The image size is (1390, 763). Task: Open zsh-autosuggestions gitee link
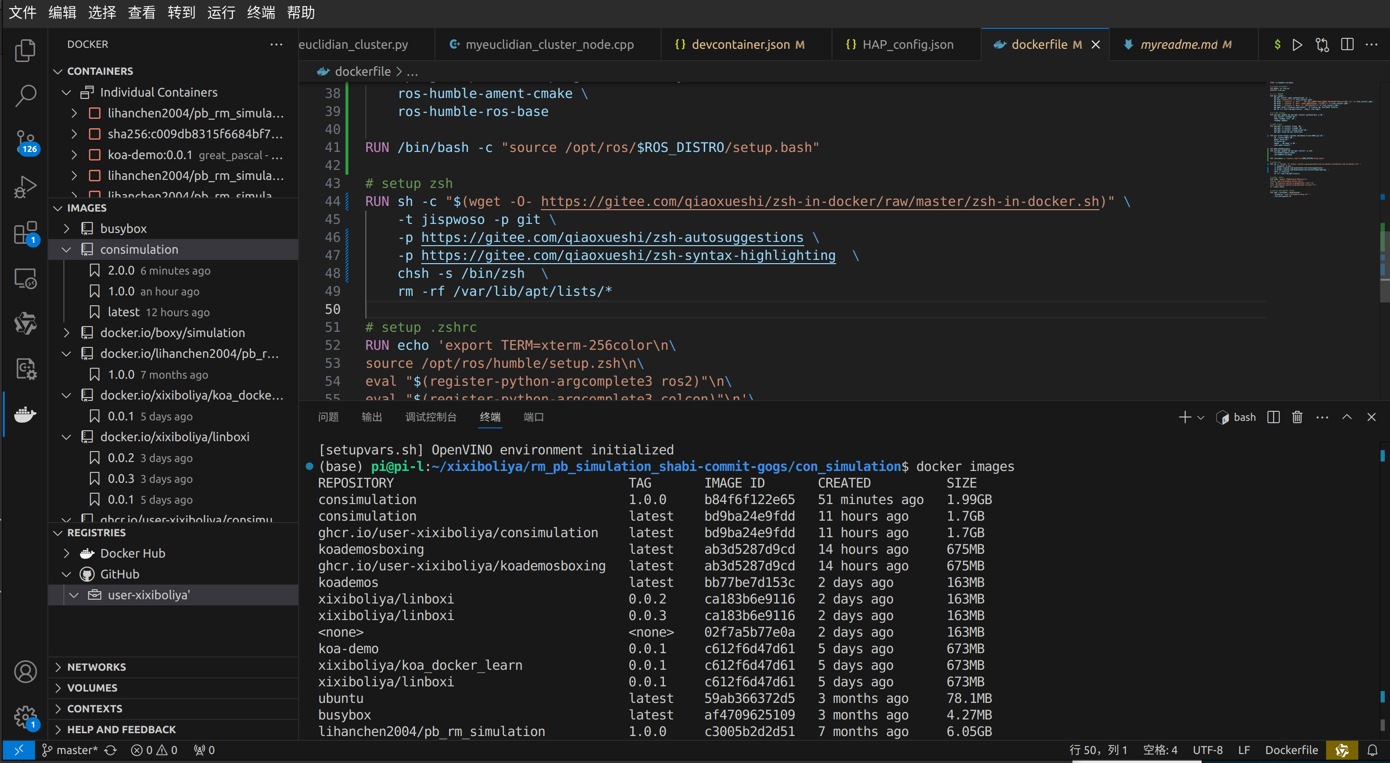(x=611, y=238)
